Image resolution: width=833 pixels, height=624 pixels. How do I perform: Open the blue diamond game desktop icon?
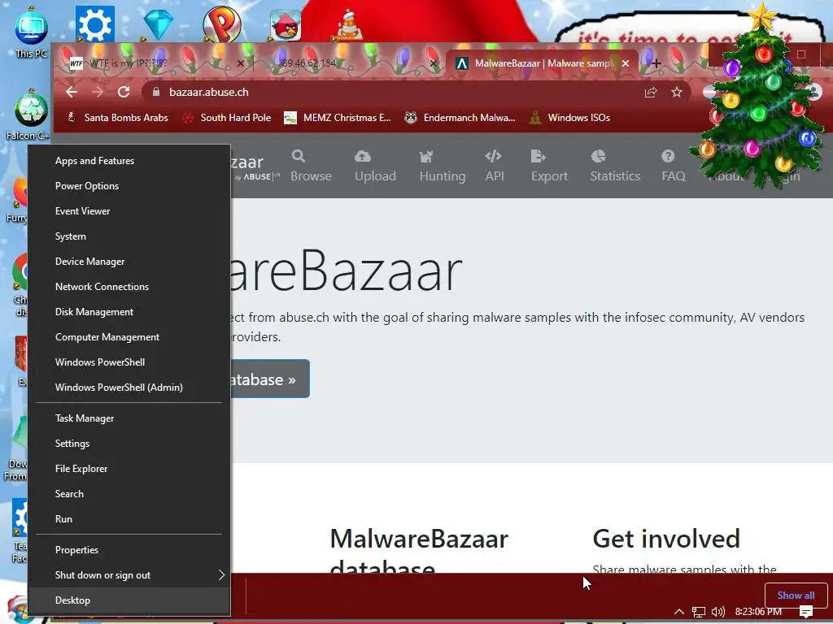[x=159, y=24]
